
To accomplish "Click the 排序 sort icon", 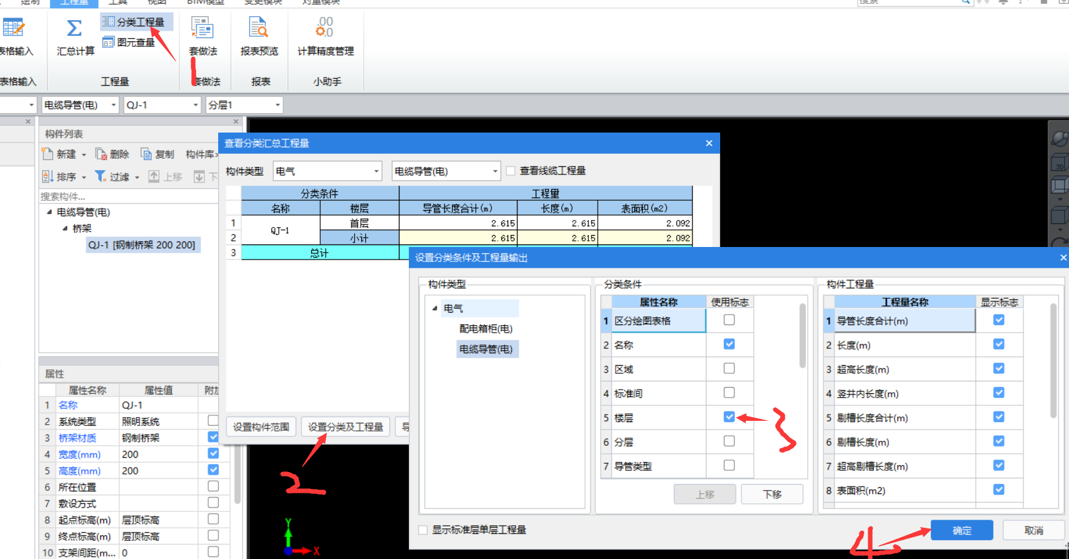I will (48, 177).
